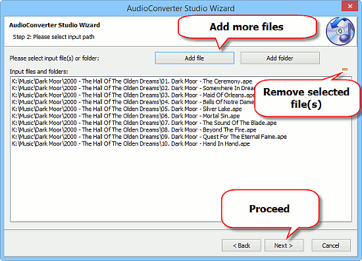Cancel the wizard
362x261 pixels.
pyautogui.click(x=331, y=246)
